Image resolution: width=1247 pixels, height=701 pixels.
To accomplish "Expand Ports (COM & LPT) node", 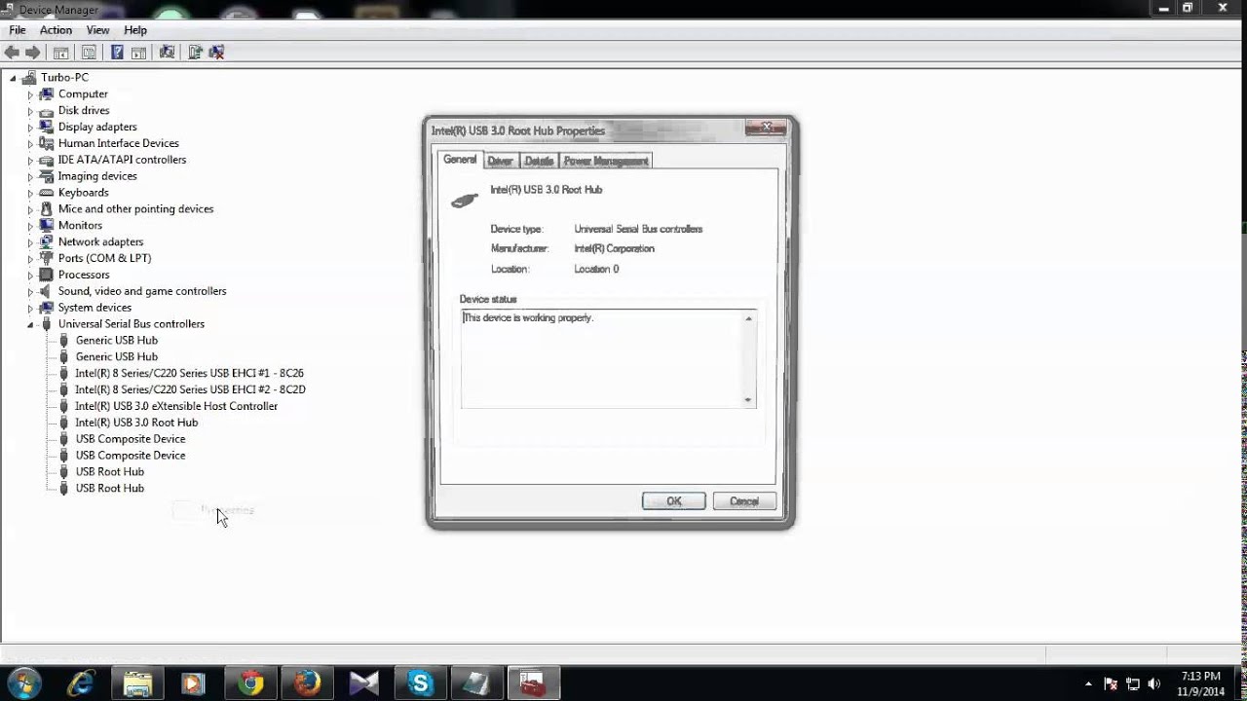I will click(x=30, y=258).
